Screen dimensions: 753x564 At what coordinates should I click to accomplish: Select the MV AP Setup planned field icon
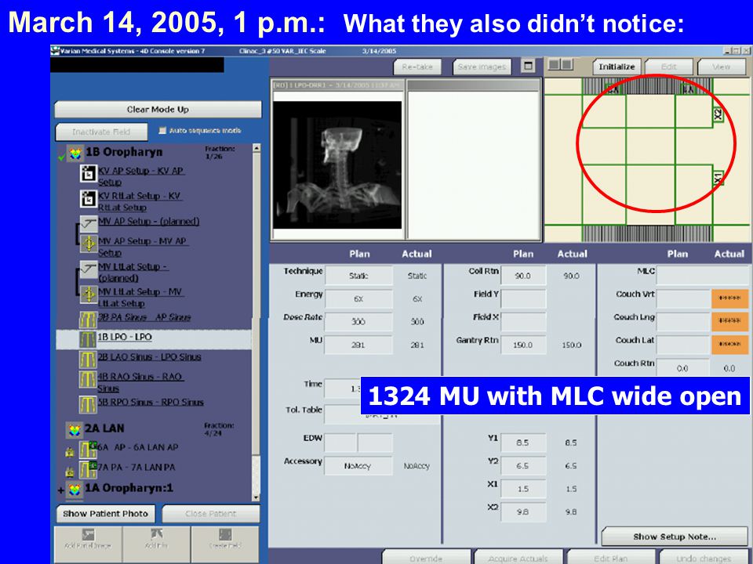tap(89, 223)
